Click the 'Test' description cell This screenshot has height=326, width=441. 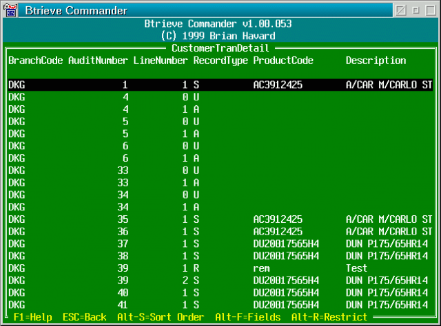[357, 268]
